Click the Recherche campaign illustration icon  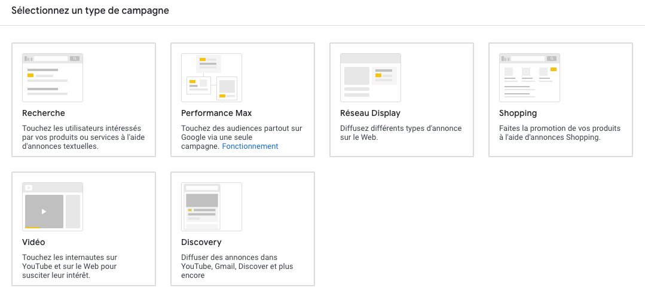coord(53,78)
